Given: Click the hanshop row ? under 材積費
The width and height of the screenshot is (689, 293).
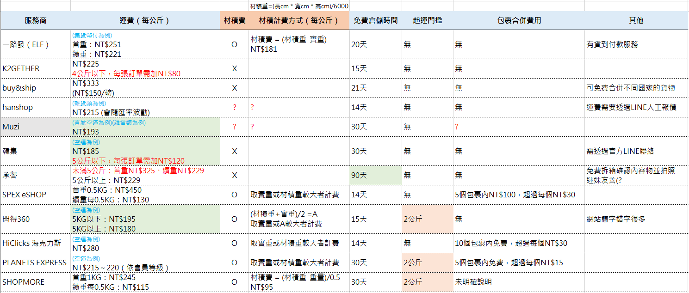Looking at the screenshot, I should pos(234,107).
